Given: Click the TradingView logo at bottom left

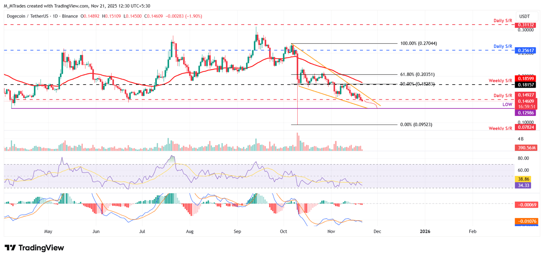Looking at the screenshot, I should click(34, 248).
